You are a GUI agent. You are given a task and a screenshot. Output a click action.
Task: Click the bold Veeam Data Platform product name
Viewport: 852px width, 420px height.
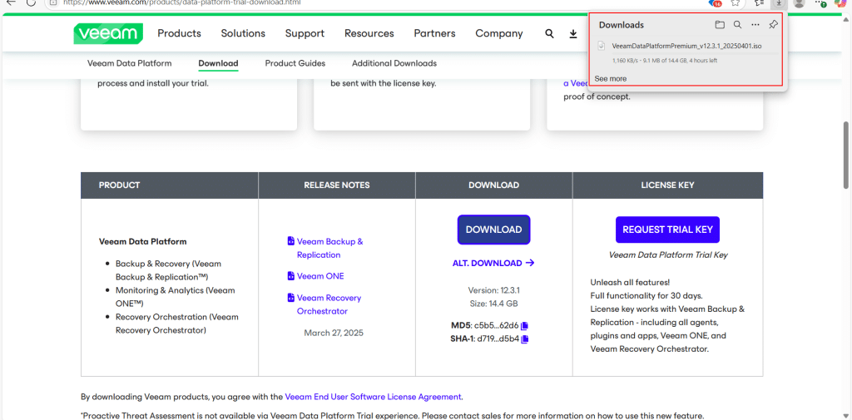[x=143, y=241]
